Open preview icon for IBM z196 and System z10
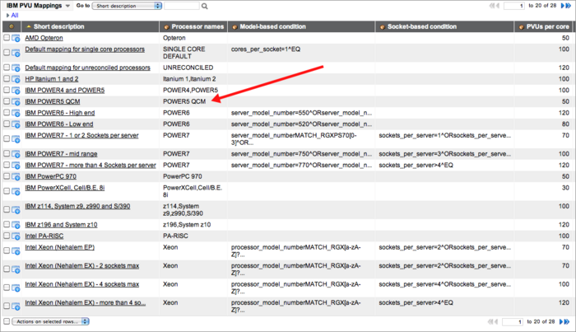Screen dimensions: 576x332 point(16,225)
